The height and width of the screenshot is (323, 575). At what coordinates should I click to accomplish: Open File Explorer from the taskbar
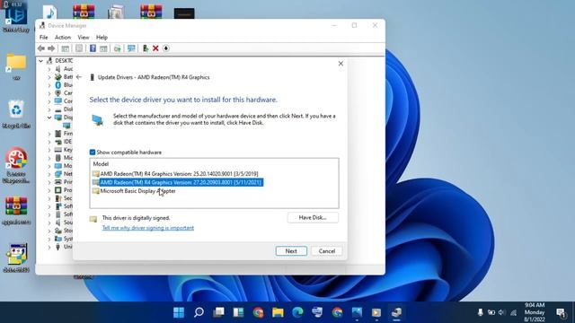278,312
